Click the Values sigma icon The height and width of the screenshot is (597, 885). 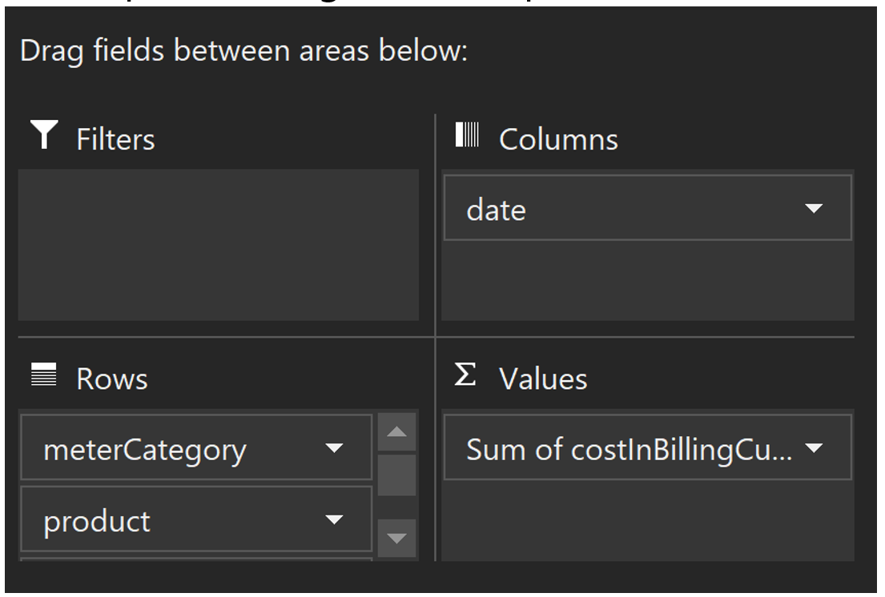464,375
